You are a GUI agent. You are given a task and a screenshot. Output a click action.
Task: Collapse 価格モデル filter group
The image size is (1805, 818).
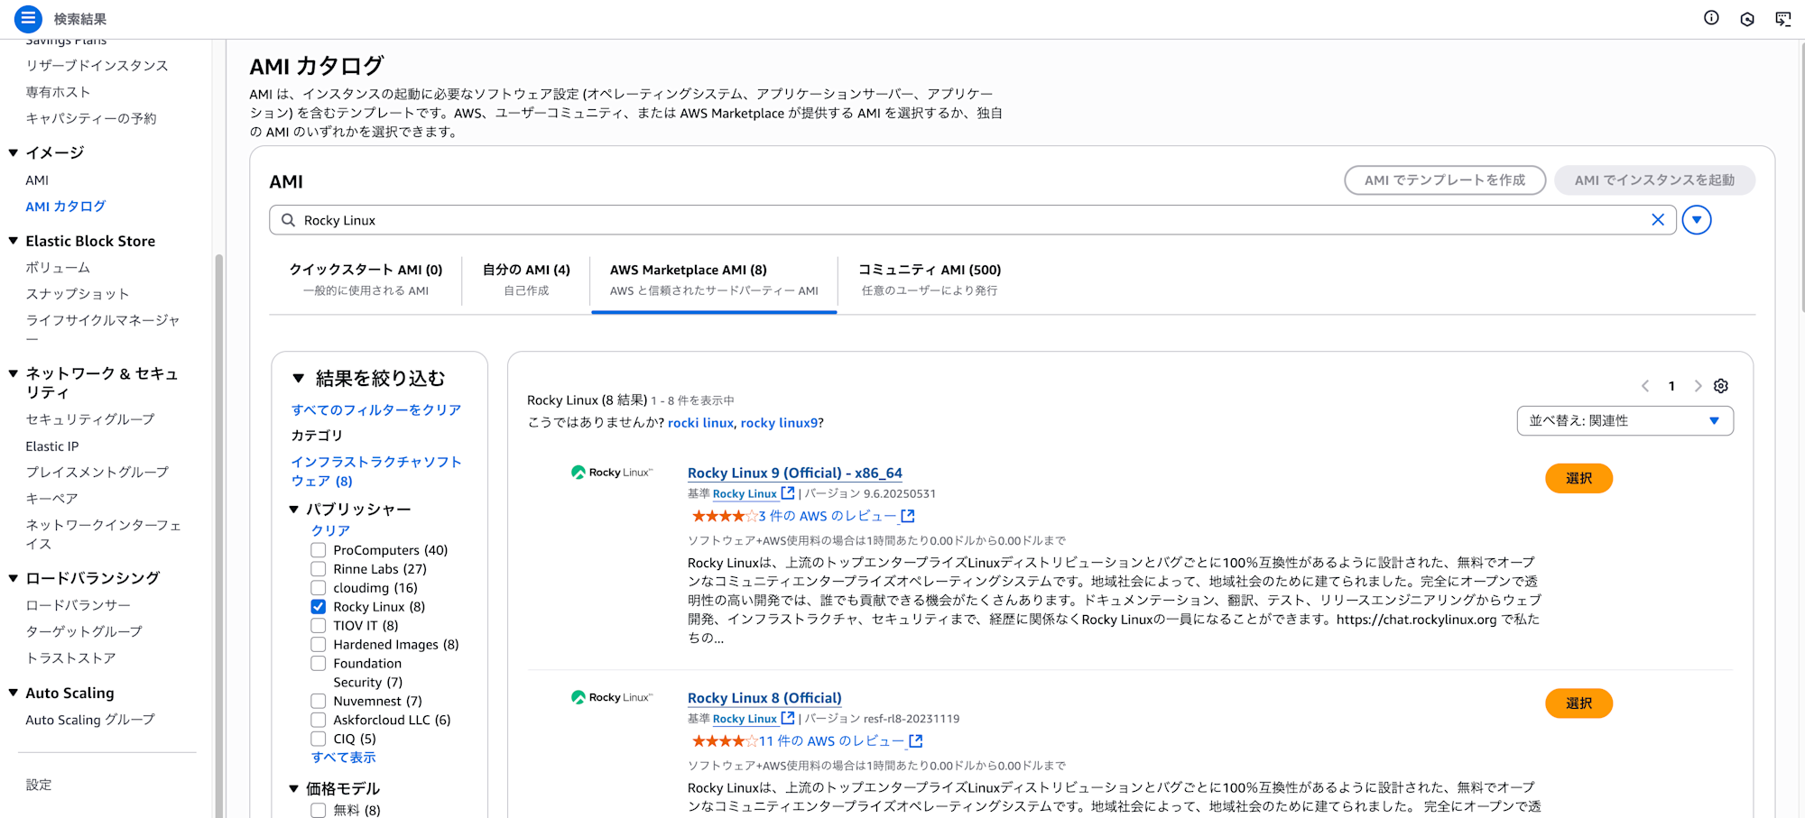[x=294, y=788]
